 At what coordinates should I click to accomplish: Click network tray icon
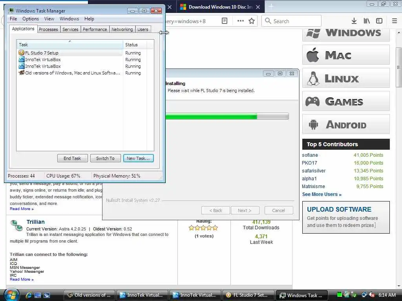(364, 295)
